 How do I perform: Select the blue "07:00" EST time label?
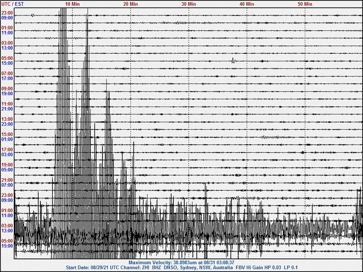(7, 185)
